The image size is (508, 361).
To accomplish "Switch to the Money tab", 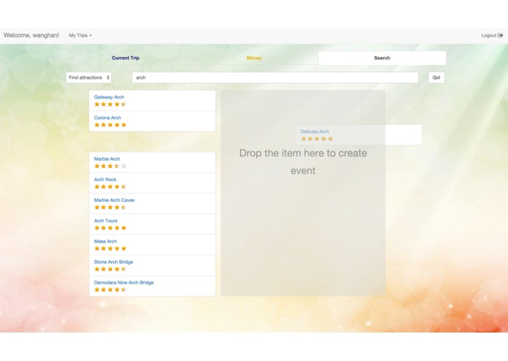I will (254, 58).
